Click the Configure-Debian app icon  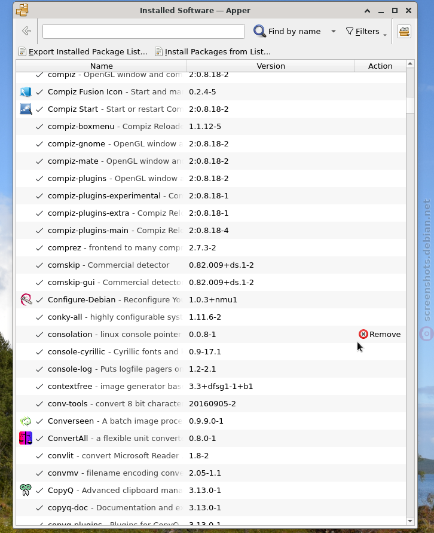point(26,300)
